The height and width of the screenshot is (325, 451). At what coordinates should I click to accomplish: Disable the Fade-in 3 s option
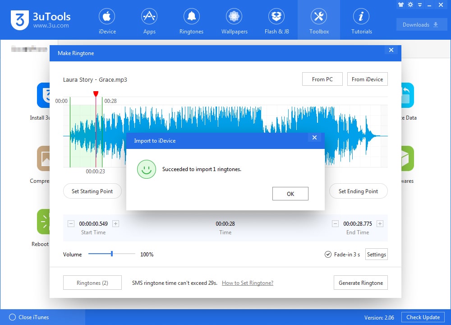(x=328, y=254)
